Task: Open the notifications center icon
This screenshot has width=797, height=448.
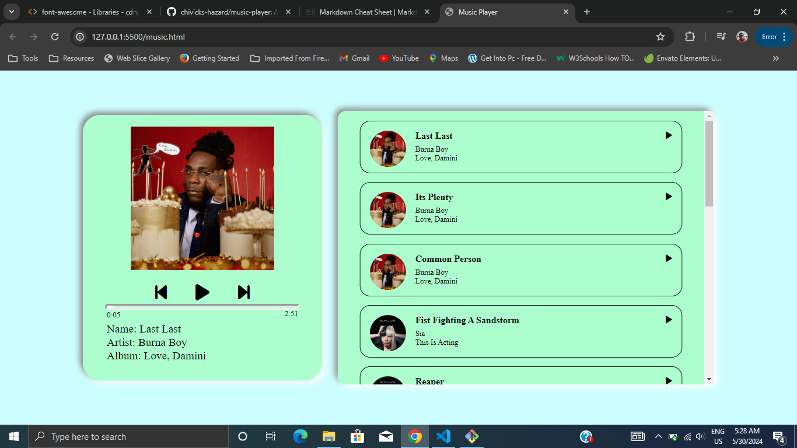Action: coord(779,436)
